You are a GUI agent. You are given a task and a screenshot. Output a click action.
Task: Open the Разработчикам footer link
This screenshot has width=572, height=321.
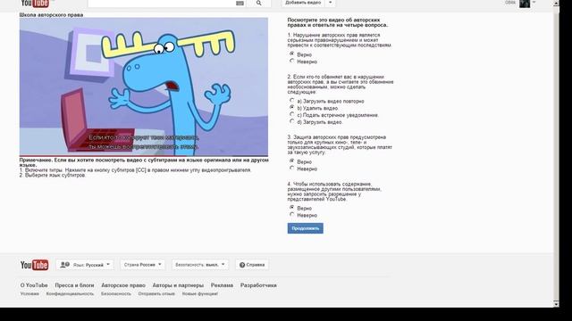[258, 285]
